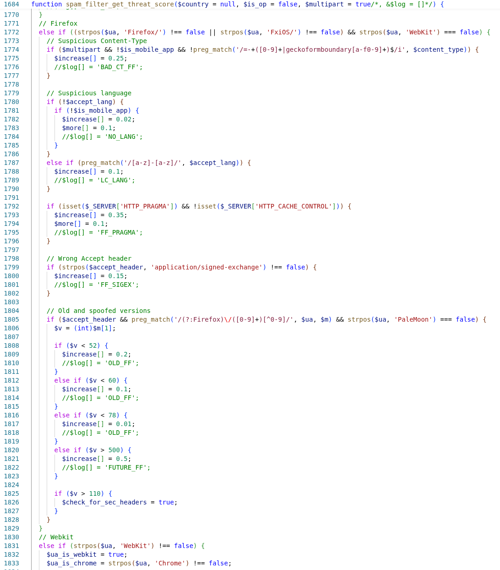Click the 'NO_LANG' string literal
Image resolution: width=500 pixels, height=570 pixels.
point(122,137)
